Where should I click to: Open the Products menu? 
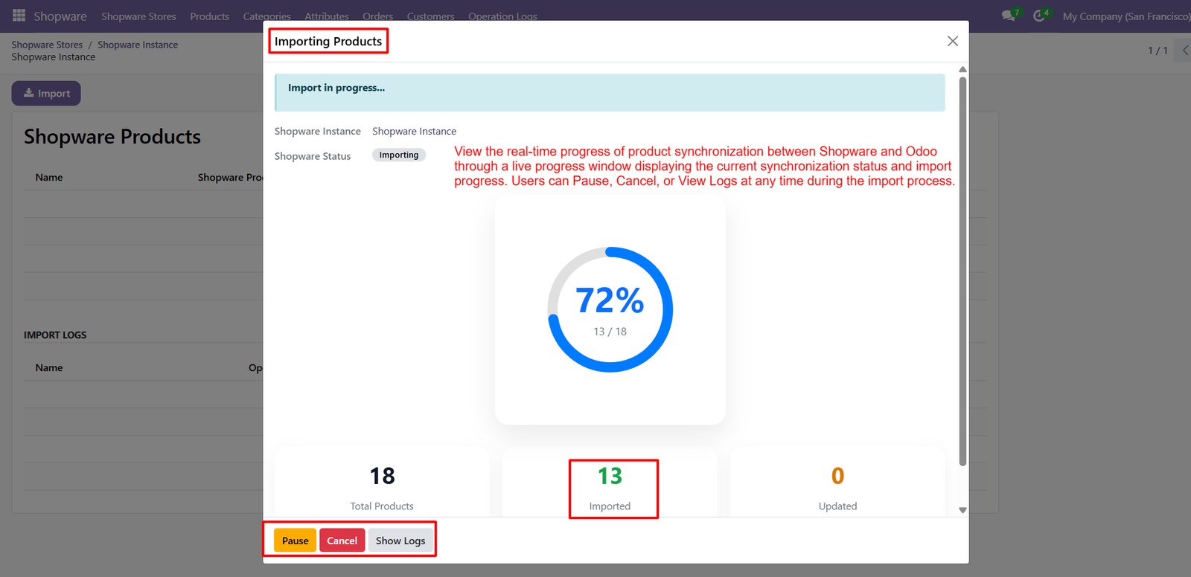[209, 16]
